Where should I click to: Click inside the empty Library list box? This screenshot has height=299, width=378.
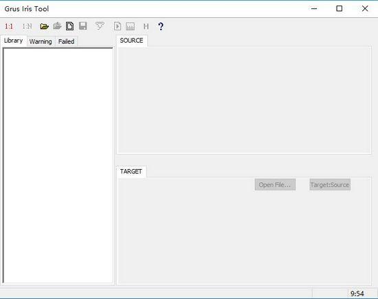pos(58,166)
